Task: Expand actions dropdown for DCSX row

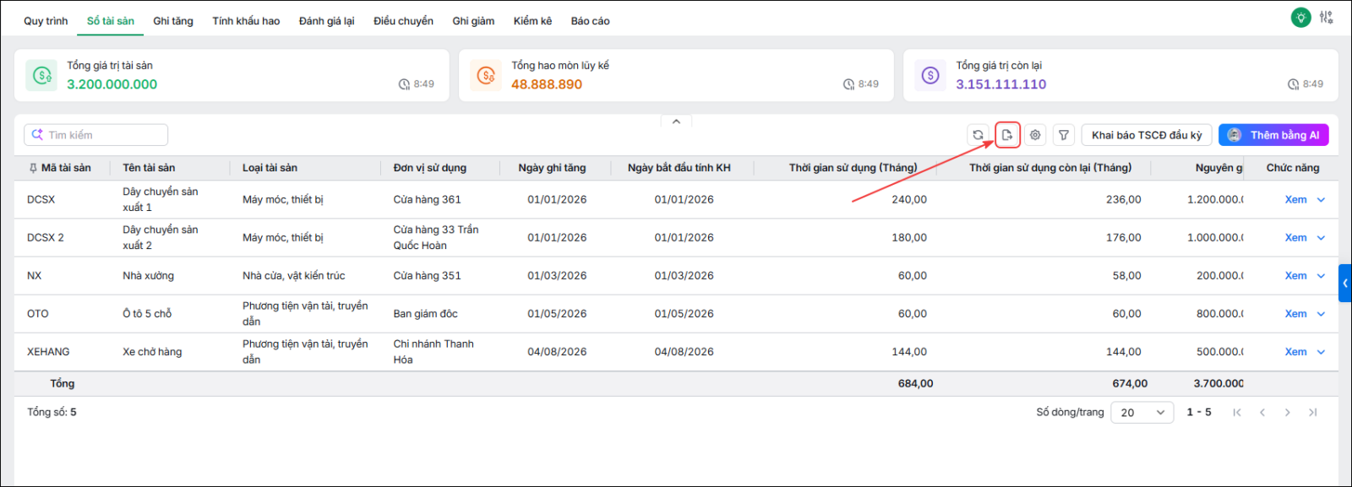Action: (1321, 200)
